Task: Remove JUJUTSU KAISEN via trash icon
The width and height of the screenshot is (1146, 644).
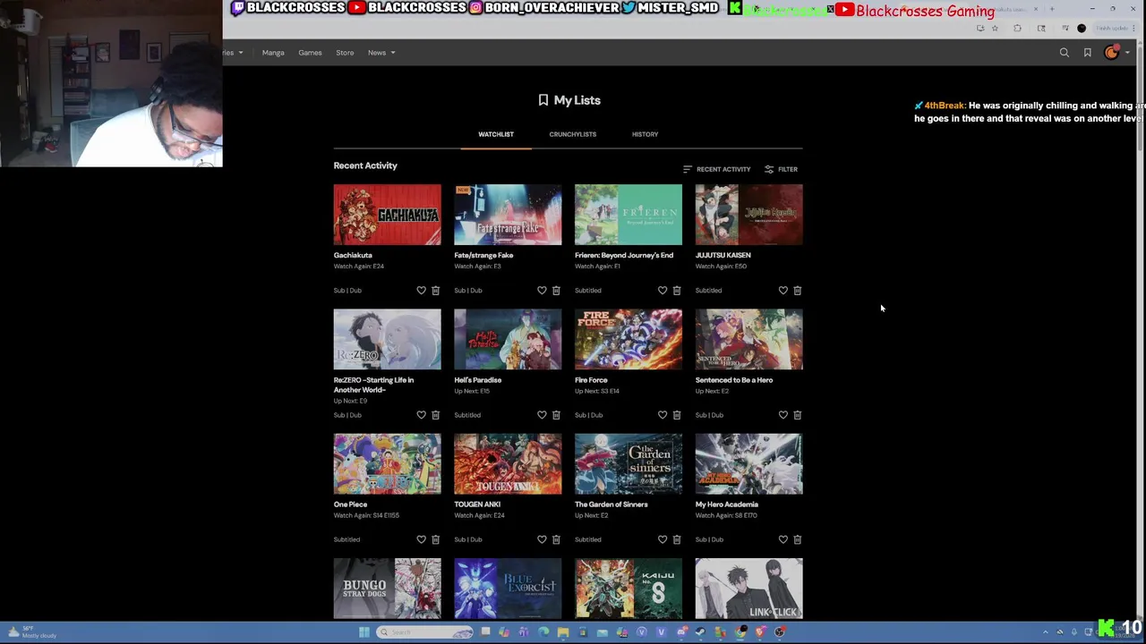Action: tap(798, 291)
